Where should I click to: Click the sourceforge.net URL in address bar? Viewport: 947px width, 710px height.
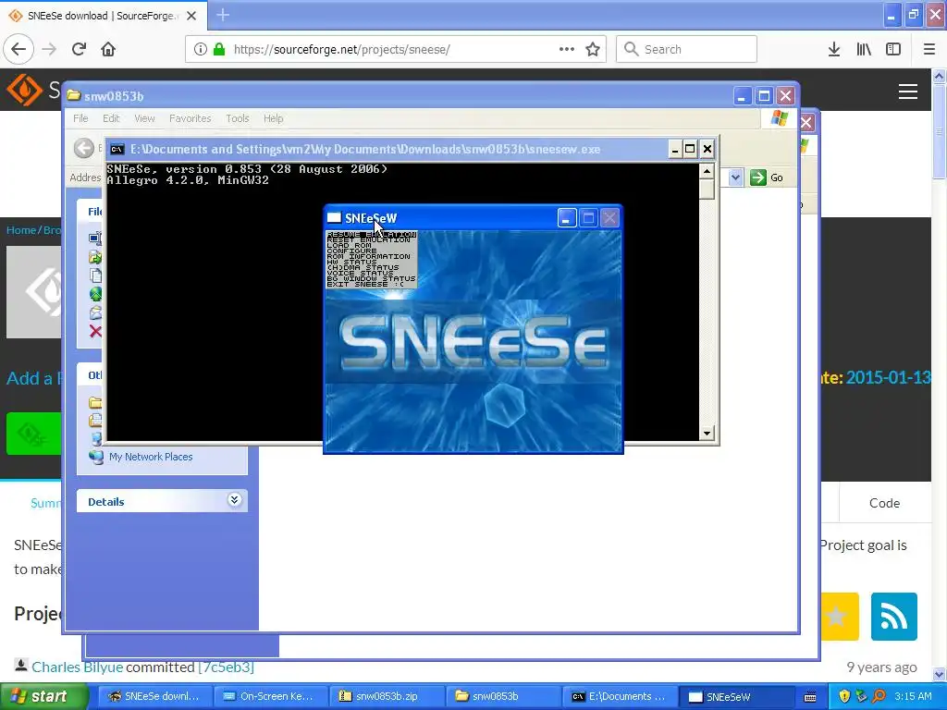click(342, 50)
